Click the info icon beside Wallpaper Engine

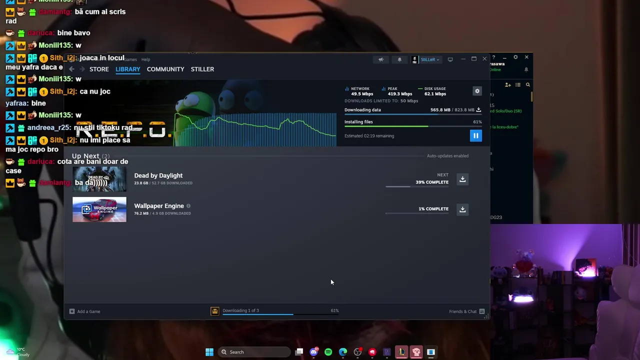pos(188,206)
